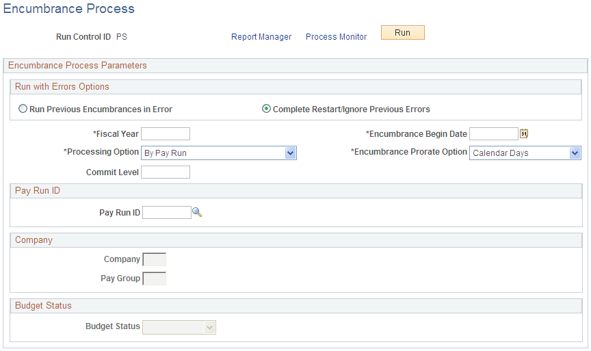591x351 pixels.
Task: Click the Company input box
Action: pyautogui.click(x=154, y=259)
